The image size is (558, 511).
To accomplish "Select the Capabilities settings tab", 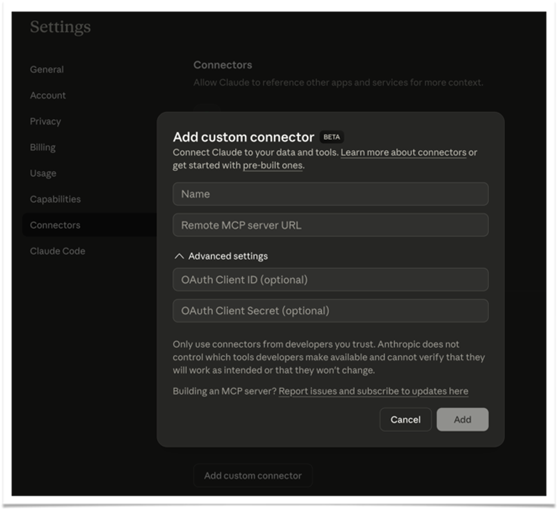I will [x=56, y=199].
